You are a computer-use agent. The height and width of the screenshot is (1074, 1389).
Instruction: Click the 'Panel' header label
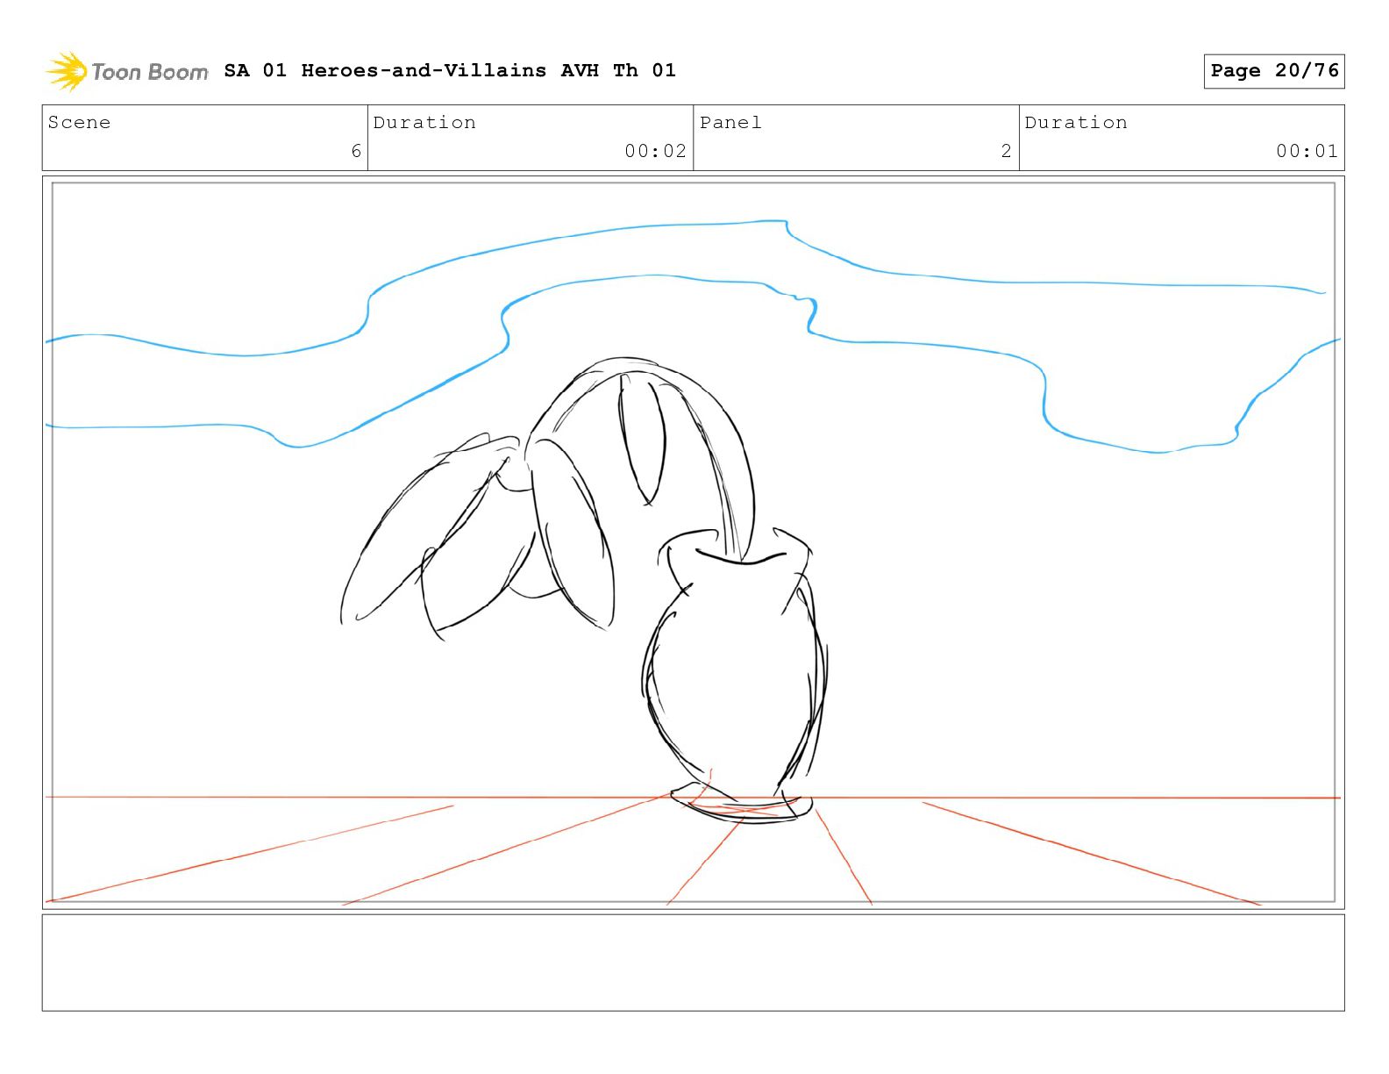[730, 123]
